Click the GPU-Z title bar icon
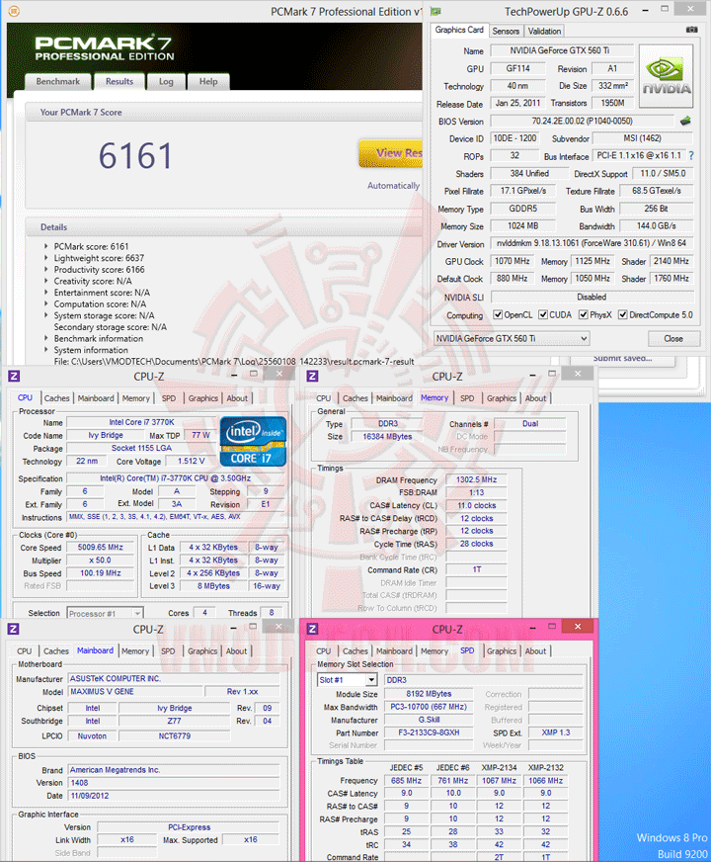Image resolution: width=711 pixels, height=862 pixels. [435, 11]
